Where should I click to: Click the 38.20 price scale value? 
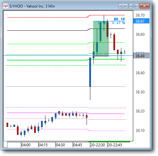point(140,111)
